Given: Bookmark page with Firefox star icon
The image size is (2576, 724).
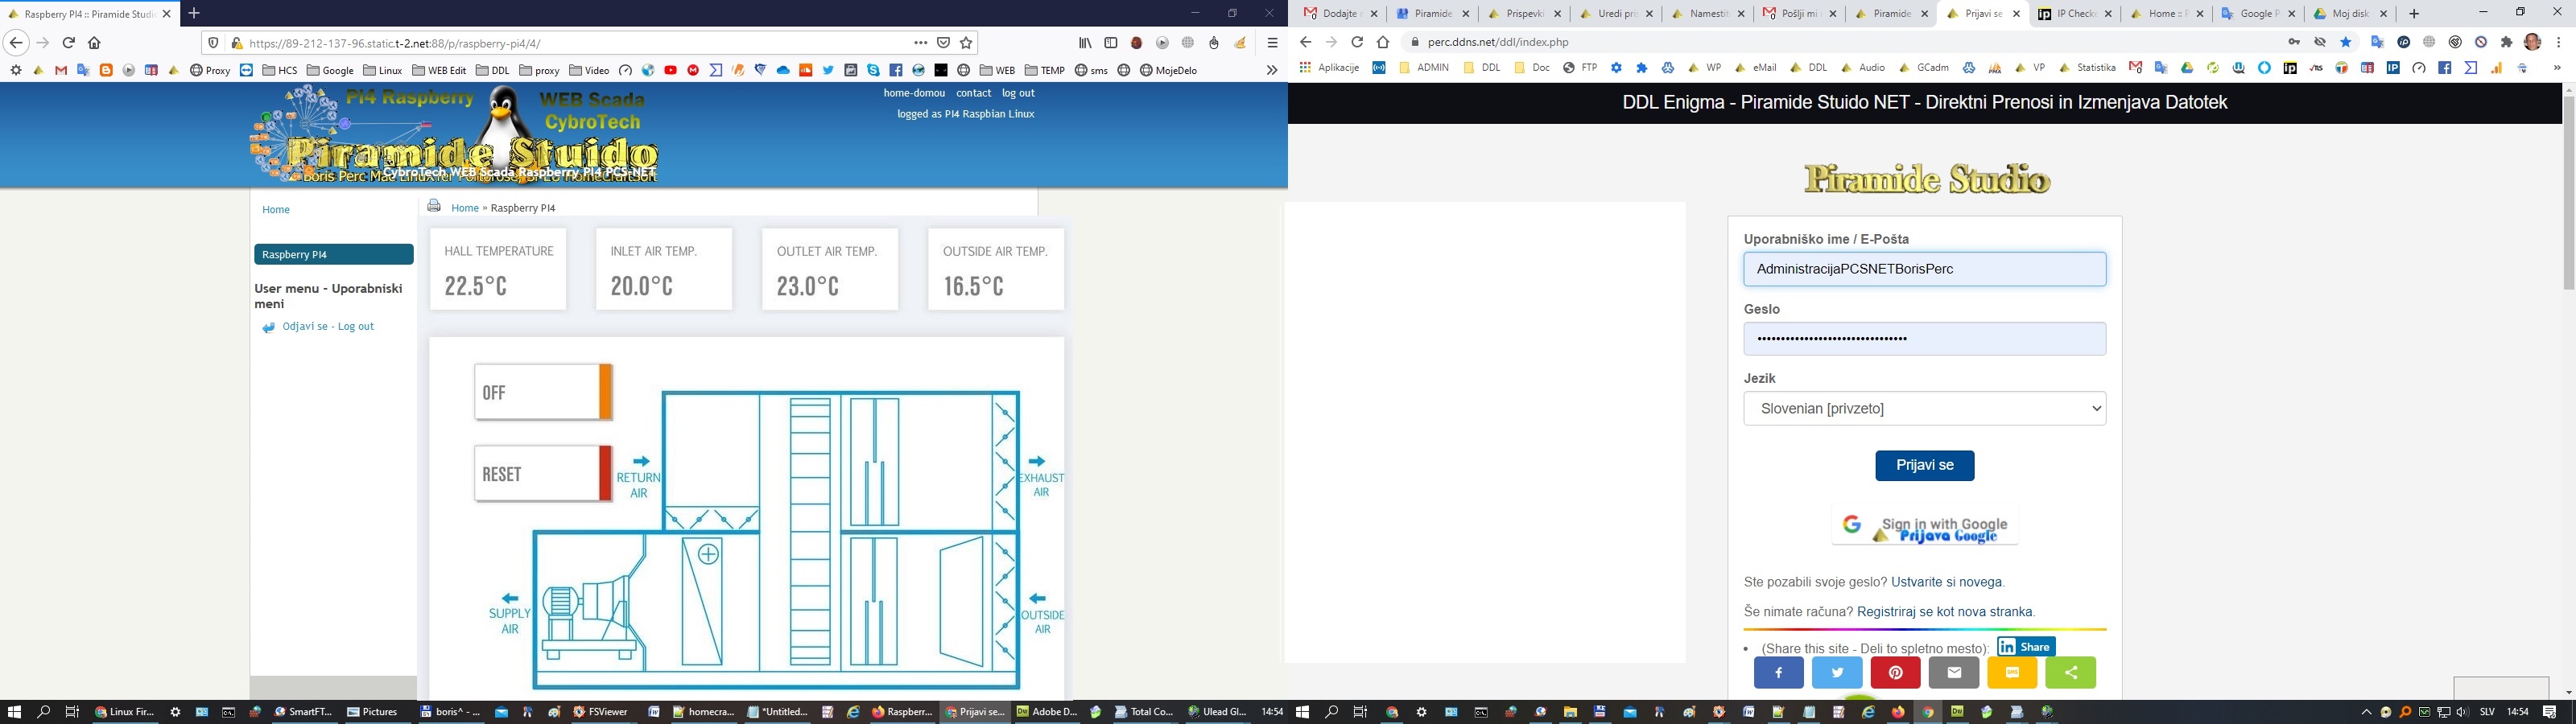Looking at the screenshot, I should (x=966, y=43).
